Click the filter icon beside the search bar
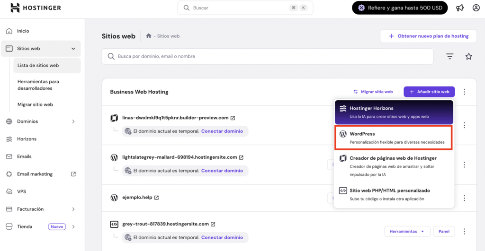The width and height of the screenshot is (485, 251). [450, 56]
